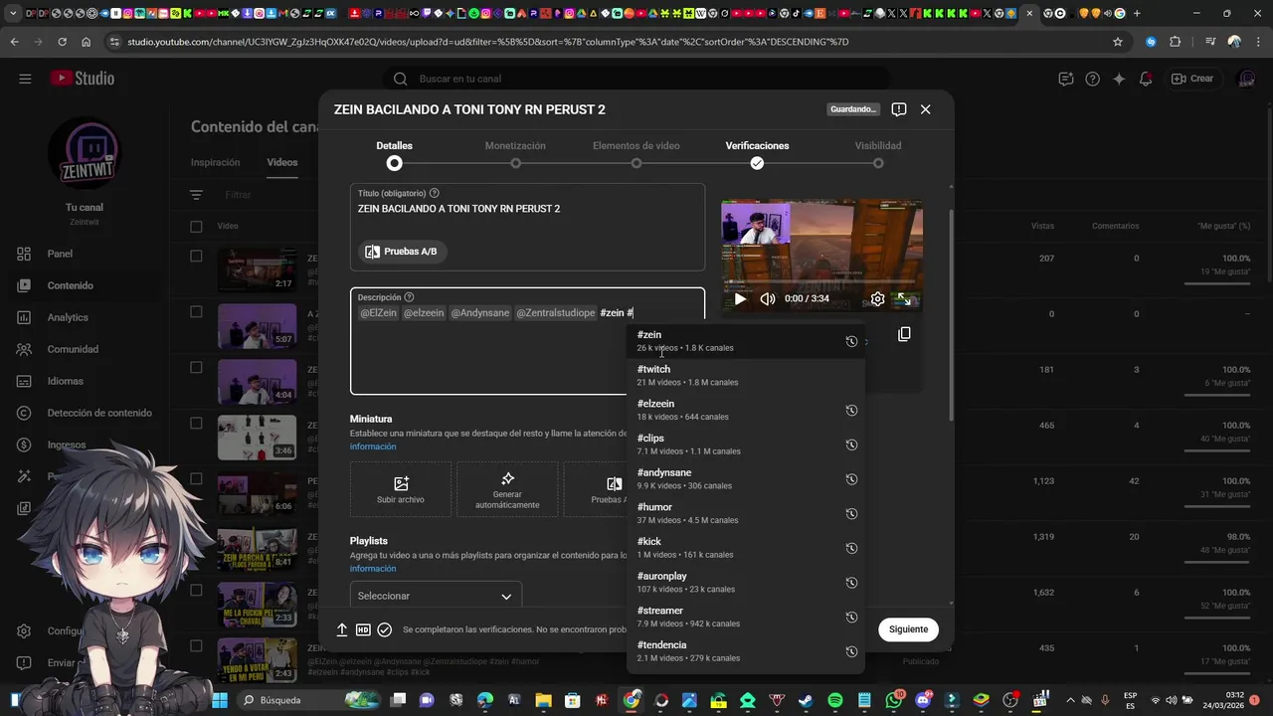The height and width of the screenshot is (716, 1273).
Task: Check the select-all videos checkbox
Action: (x=196, y=226)
